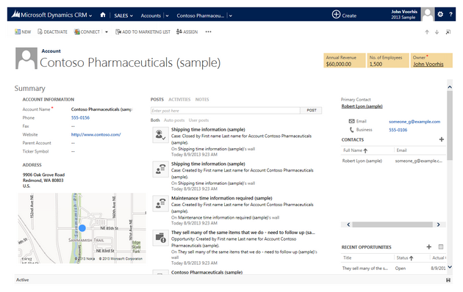This screenshot has width=463, height=292.
Task: Open the contoso.com website link
Action: point(96,134)
